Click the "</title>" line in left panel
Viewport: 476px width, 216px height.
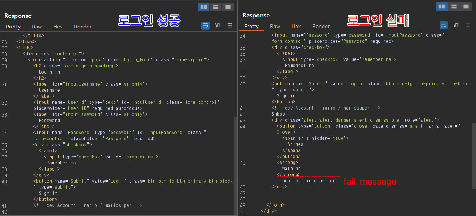tap(33, 36)
